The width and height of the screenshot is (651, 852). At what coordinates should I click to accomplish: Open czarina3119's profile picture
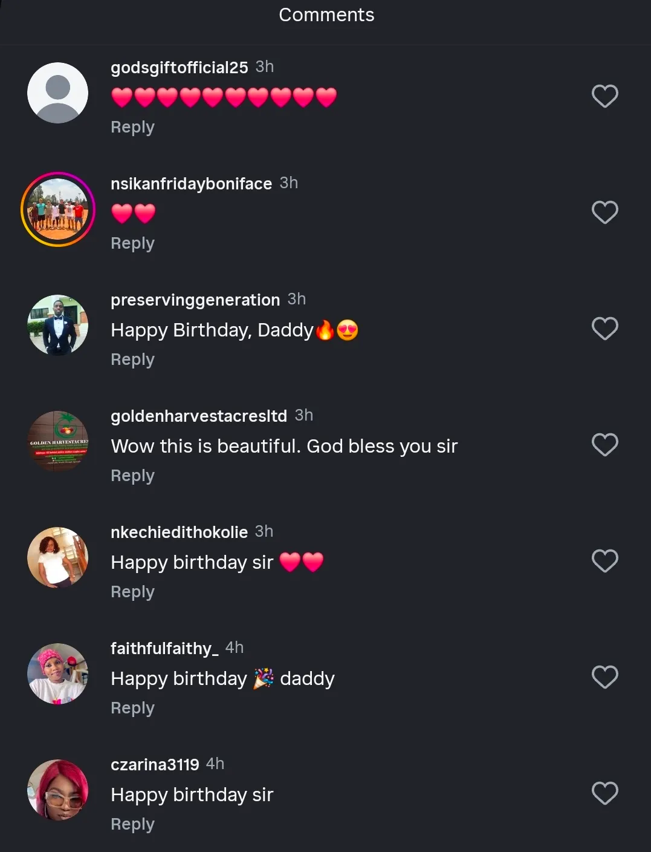(58, 790)
